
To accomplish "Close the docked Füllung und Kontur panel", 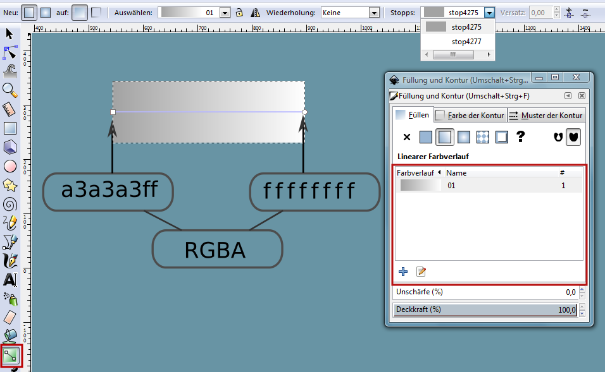I will (x=582, y=95).
